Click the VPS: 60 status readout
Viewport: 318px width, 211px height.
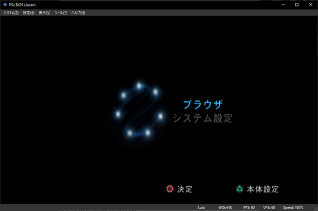coord(269,208)
